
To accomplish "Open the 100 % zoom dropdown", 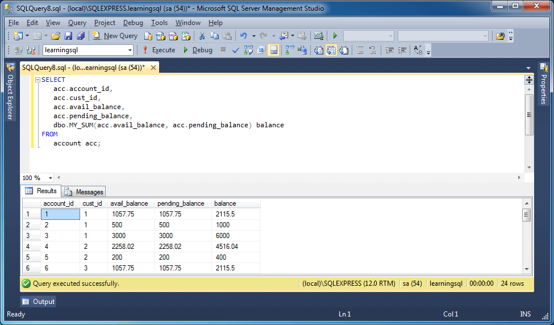I will pos(50,178).
